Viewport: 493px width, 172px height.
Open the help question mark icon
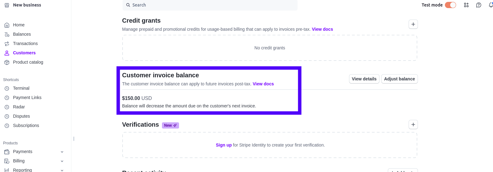pos(479,5)
